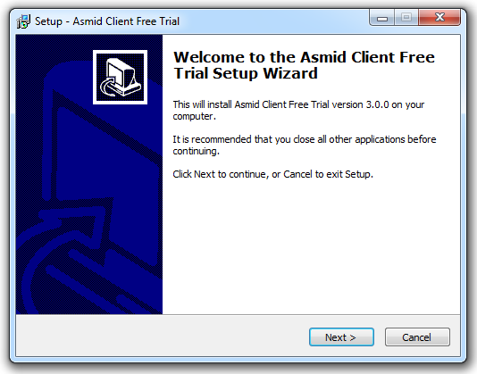
Task: Click the empty white area below the instructions
Action: click(311, 246)
